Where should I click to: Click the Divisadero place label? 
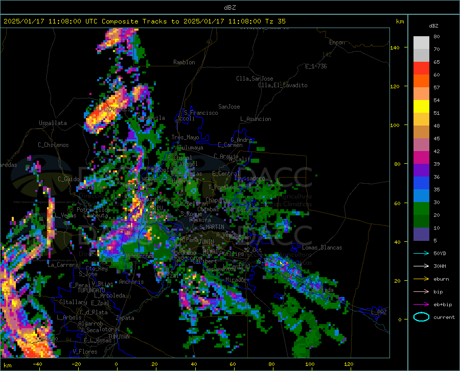pos(249,178)
